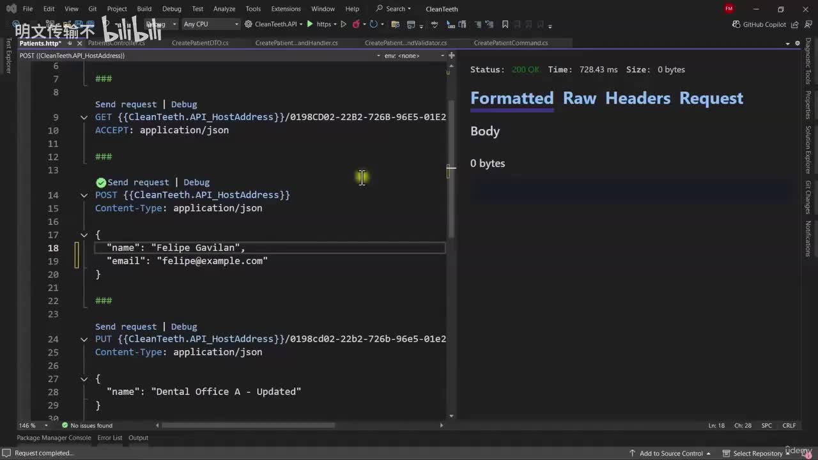This screenshot has height=460, width=818.
Task: Open the Git menu
Action: pos(93,9)
